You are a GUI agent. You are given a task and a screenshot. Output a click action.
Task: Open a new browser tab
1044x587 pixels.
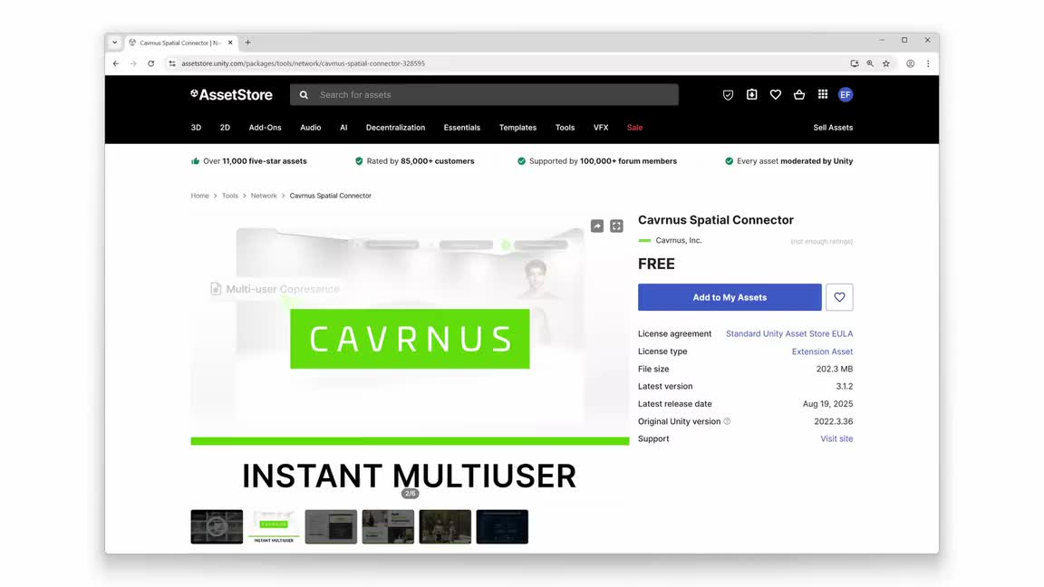247,42
